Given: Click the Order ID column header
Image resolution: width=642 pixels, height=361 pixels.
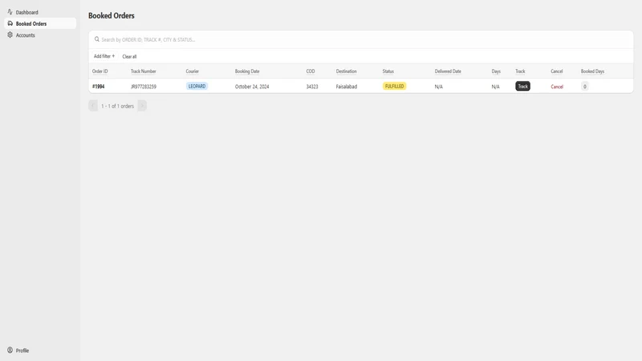Looking at the screenshot, I should point(100,71).
